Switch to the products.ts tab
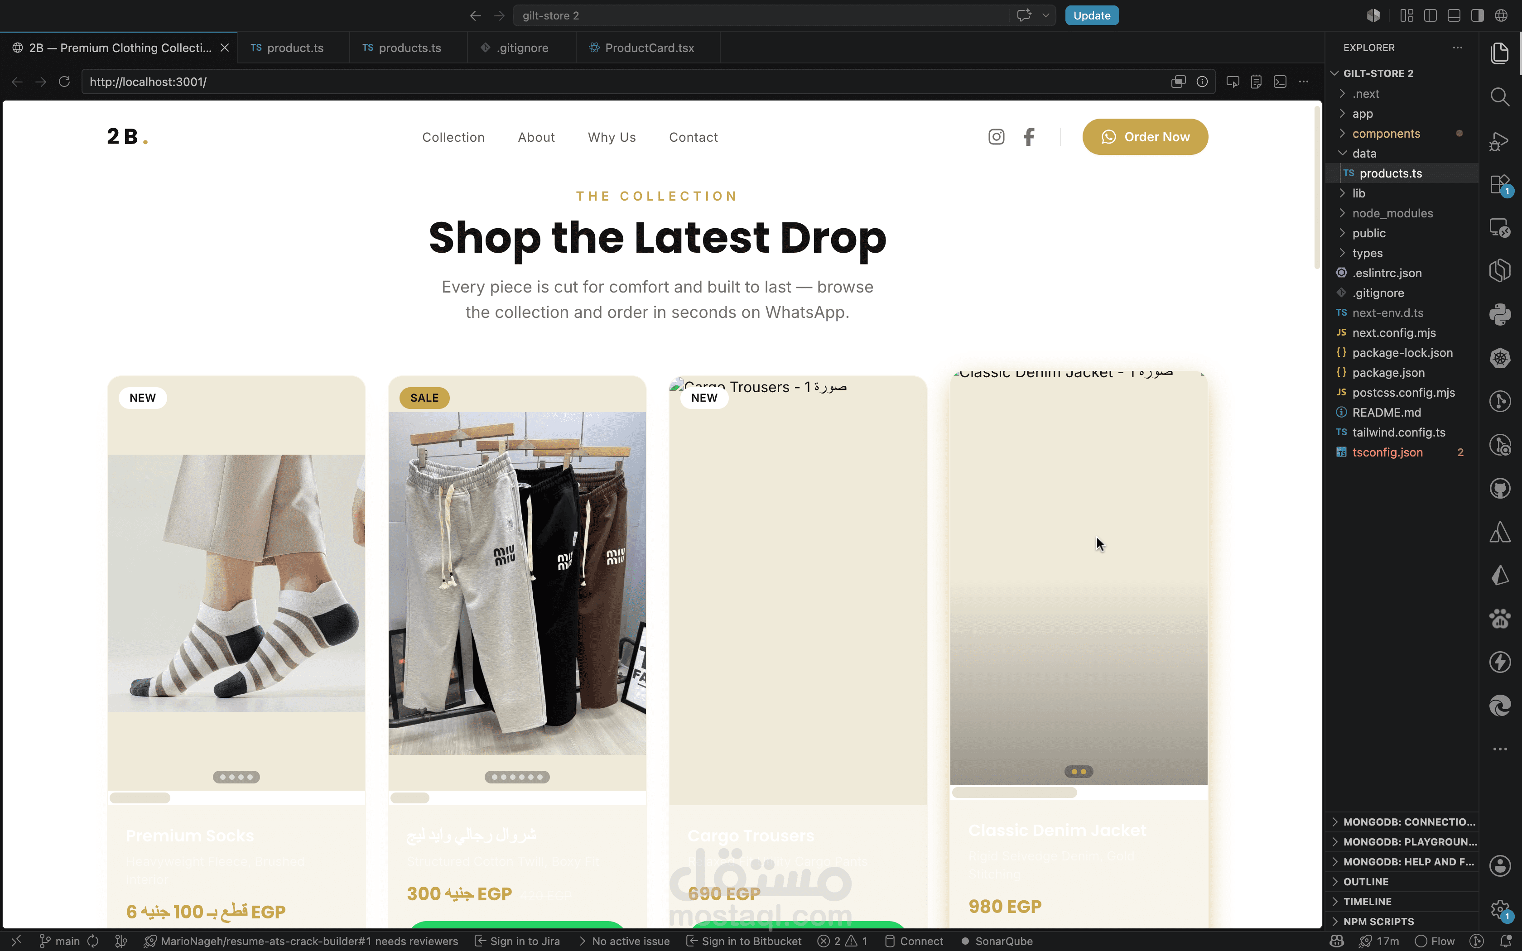This screenshot has width=1522, height=951. (x=409, y=48)
